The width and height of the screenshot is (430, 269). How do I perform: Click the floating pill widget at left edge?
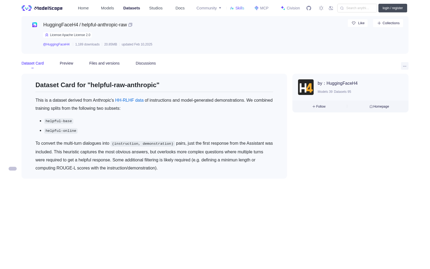13,169
